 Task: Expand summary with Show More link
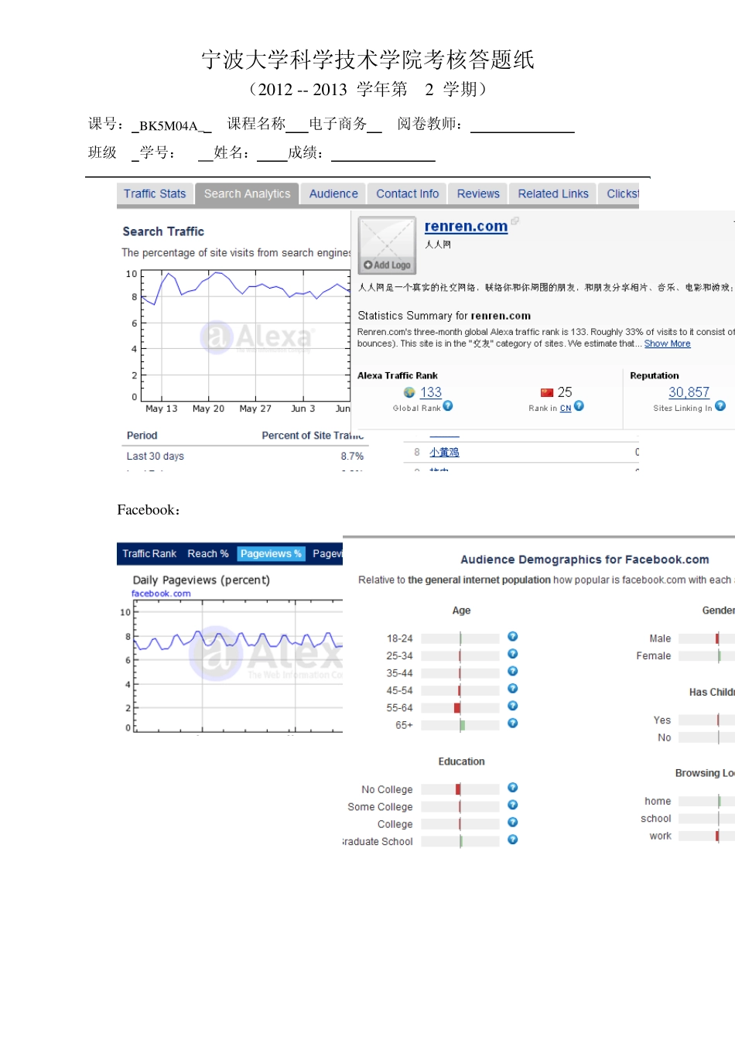(x=667, y=344)
